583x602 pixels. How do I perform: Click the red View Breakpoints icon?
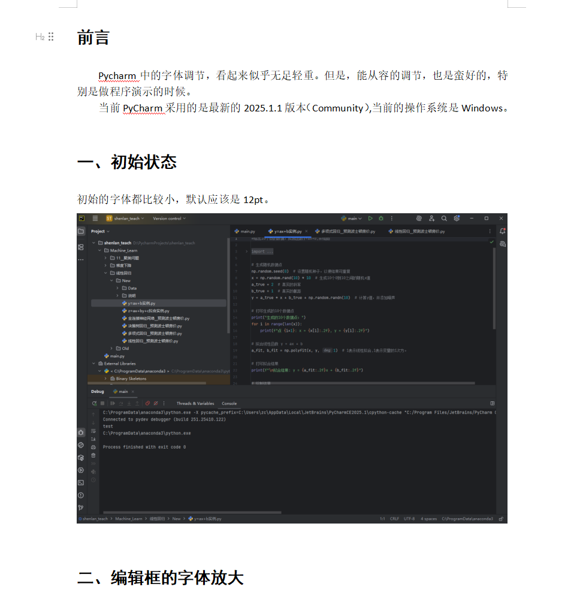pos(147,403)
